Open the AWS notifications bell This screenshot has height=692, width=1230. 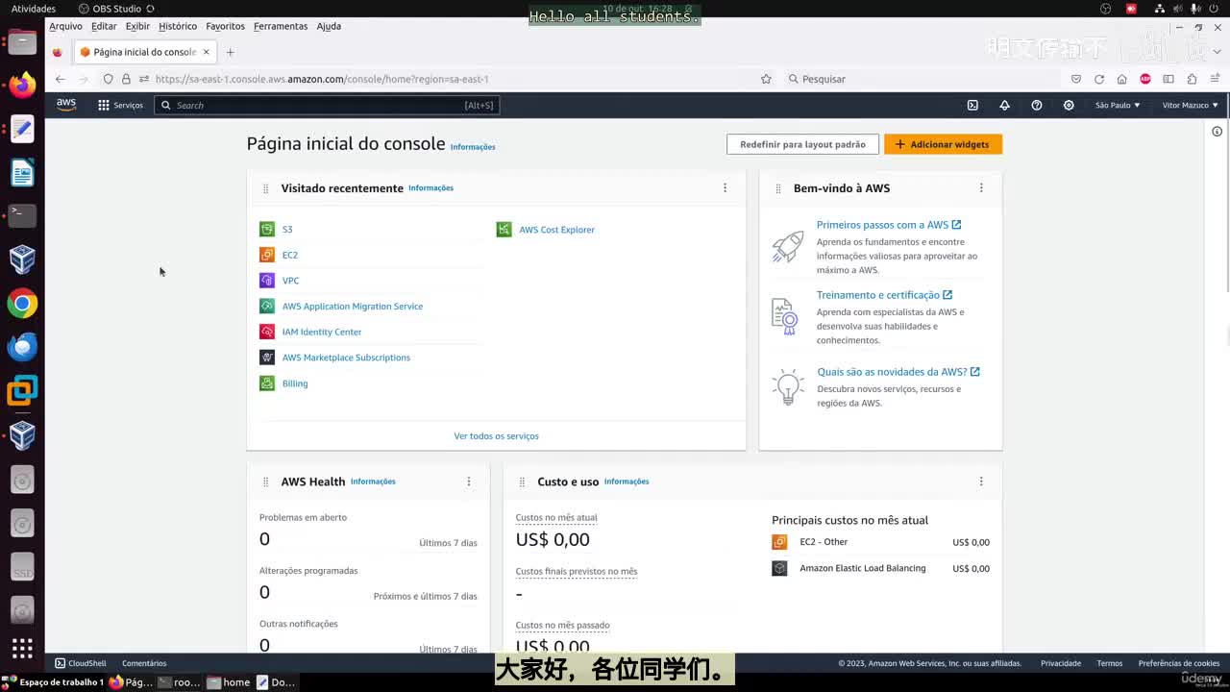click(1004, 105)
